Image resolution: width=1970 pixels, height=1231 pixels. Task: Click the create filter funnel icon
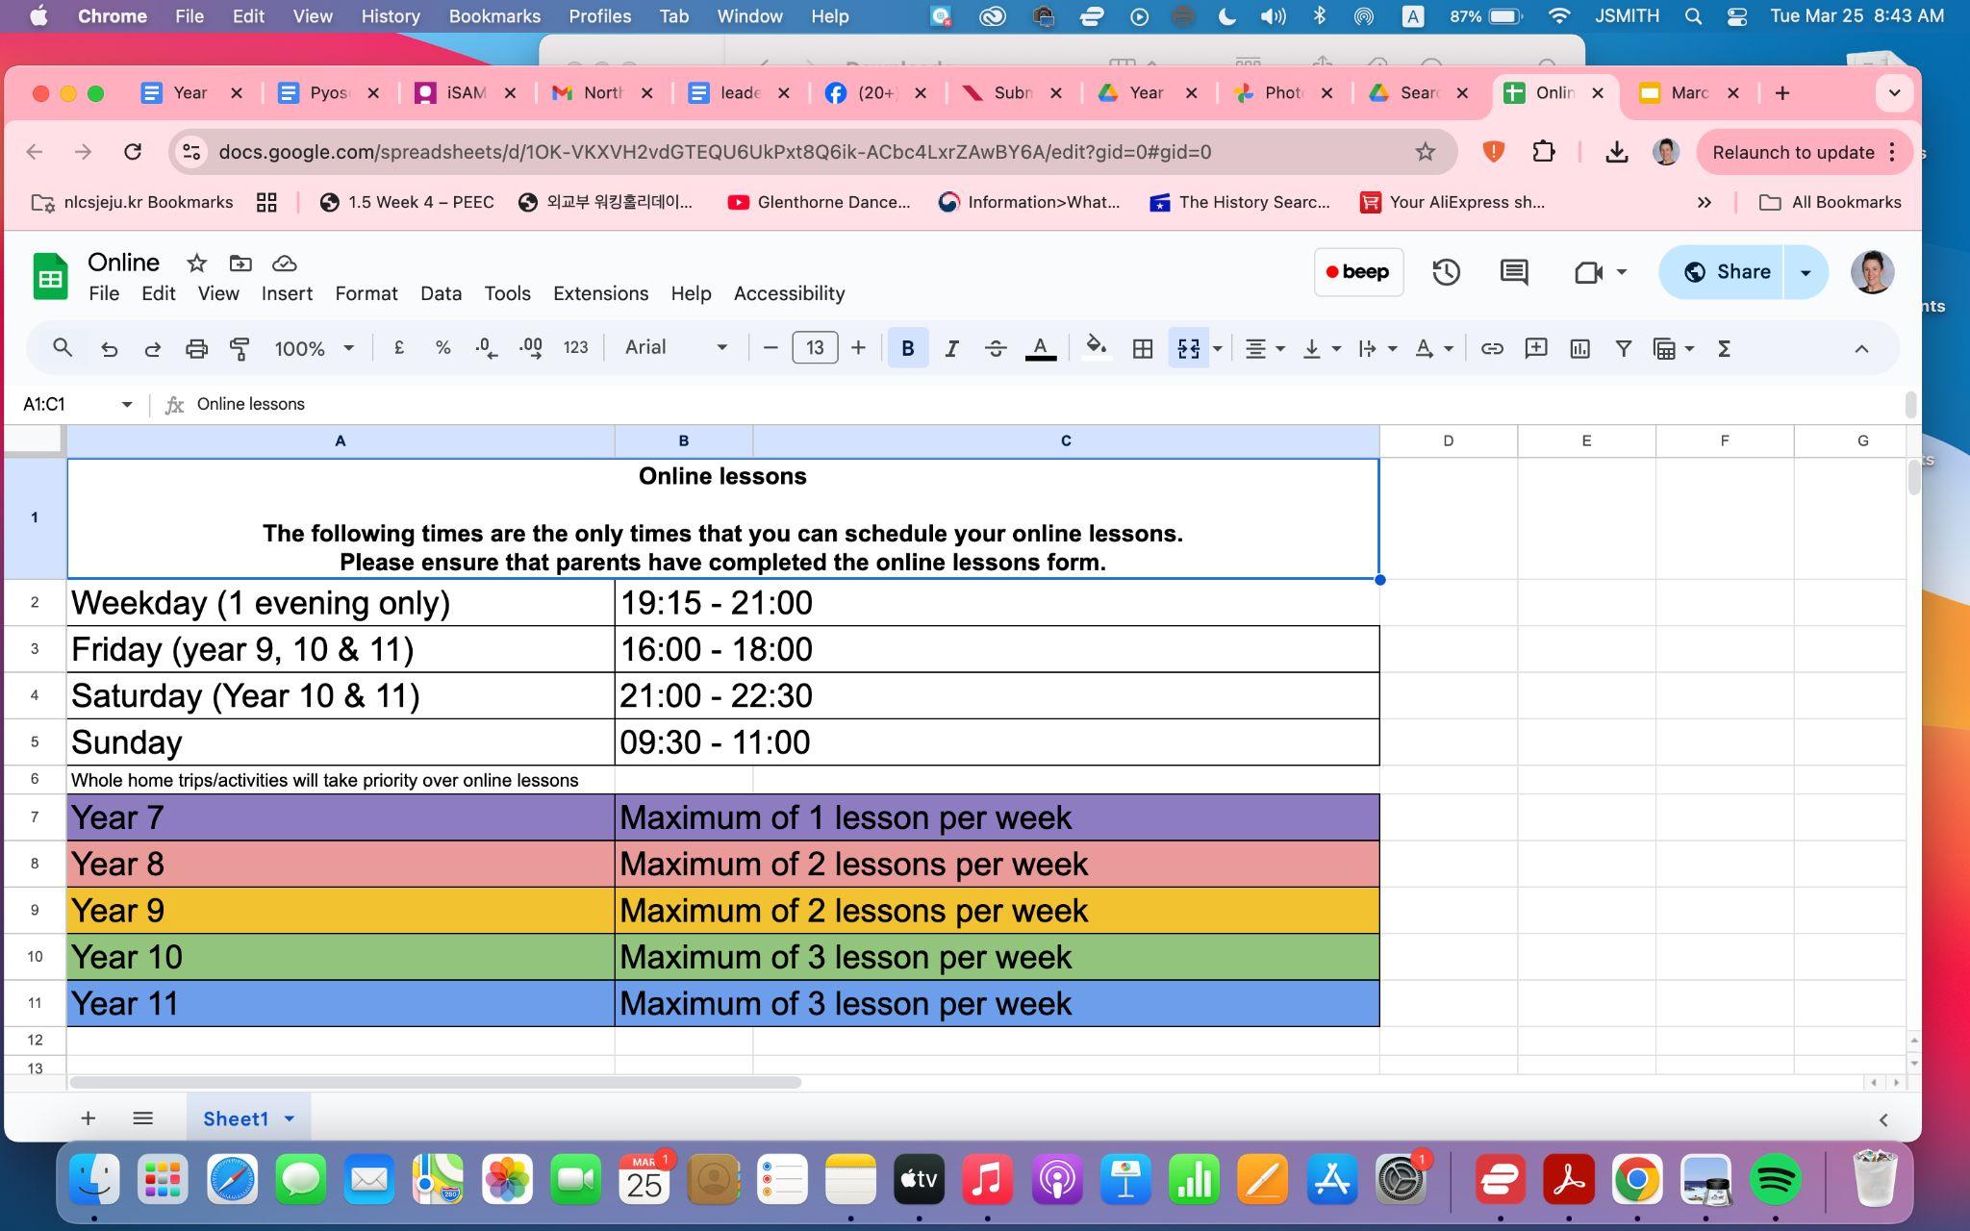point(1623,348)
